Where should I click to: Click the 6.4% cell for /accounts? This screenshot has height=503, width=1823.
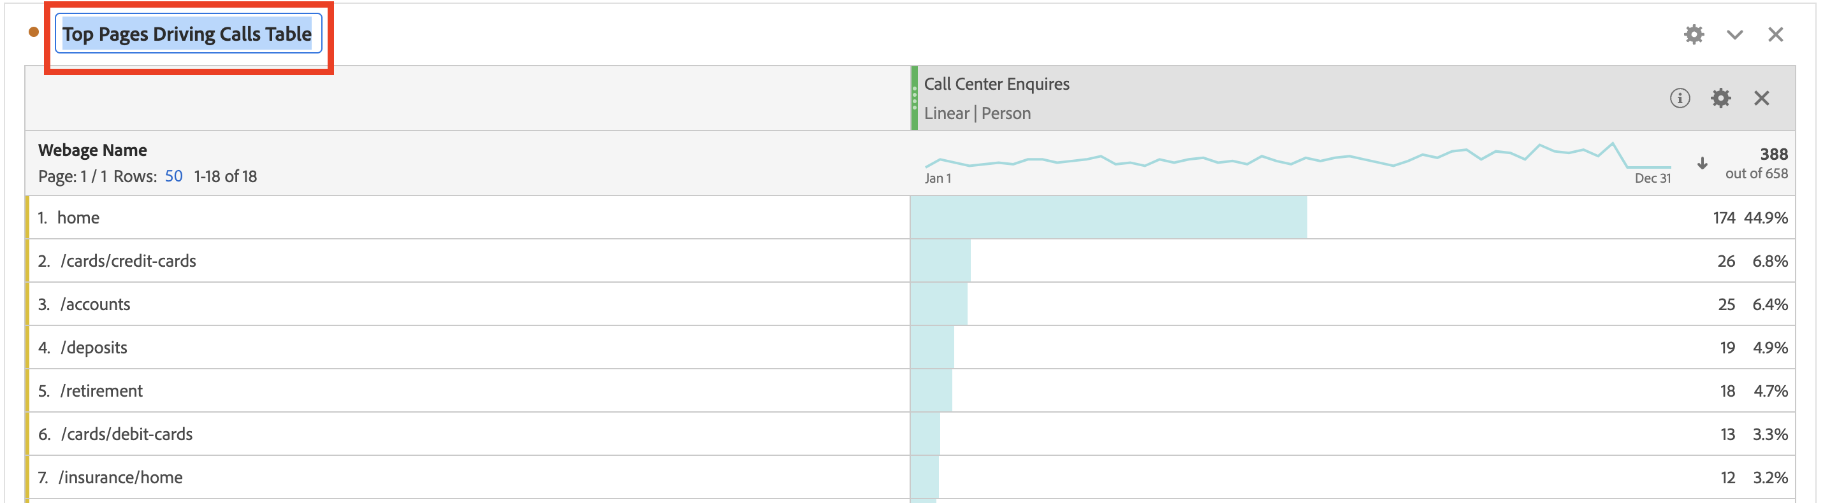click(1770, 304)
